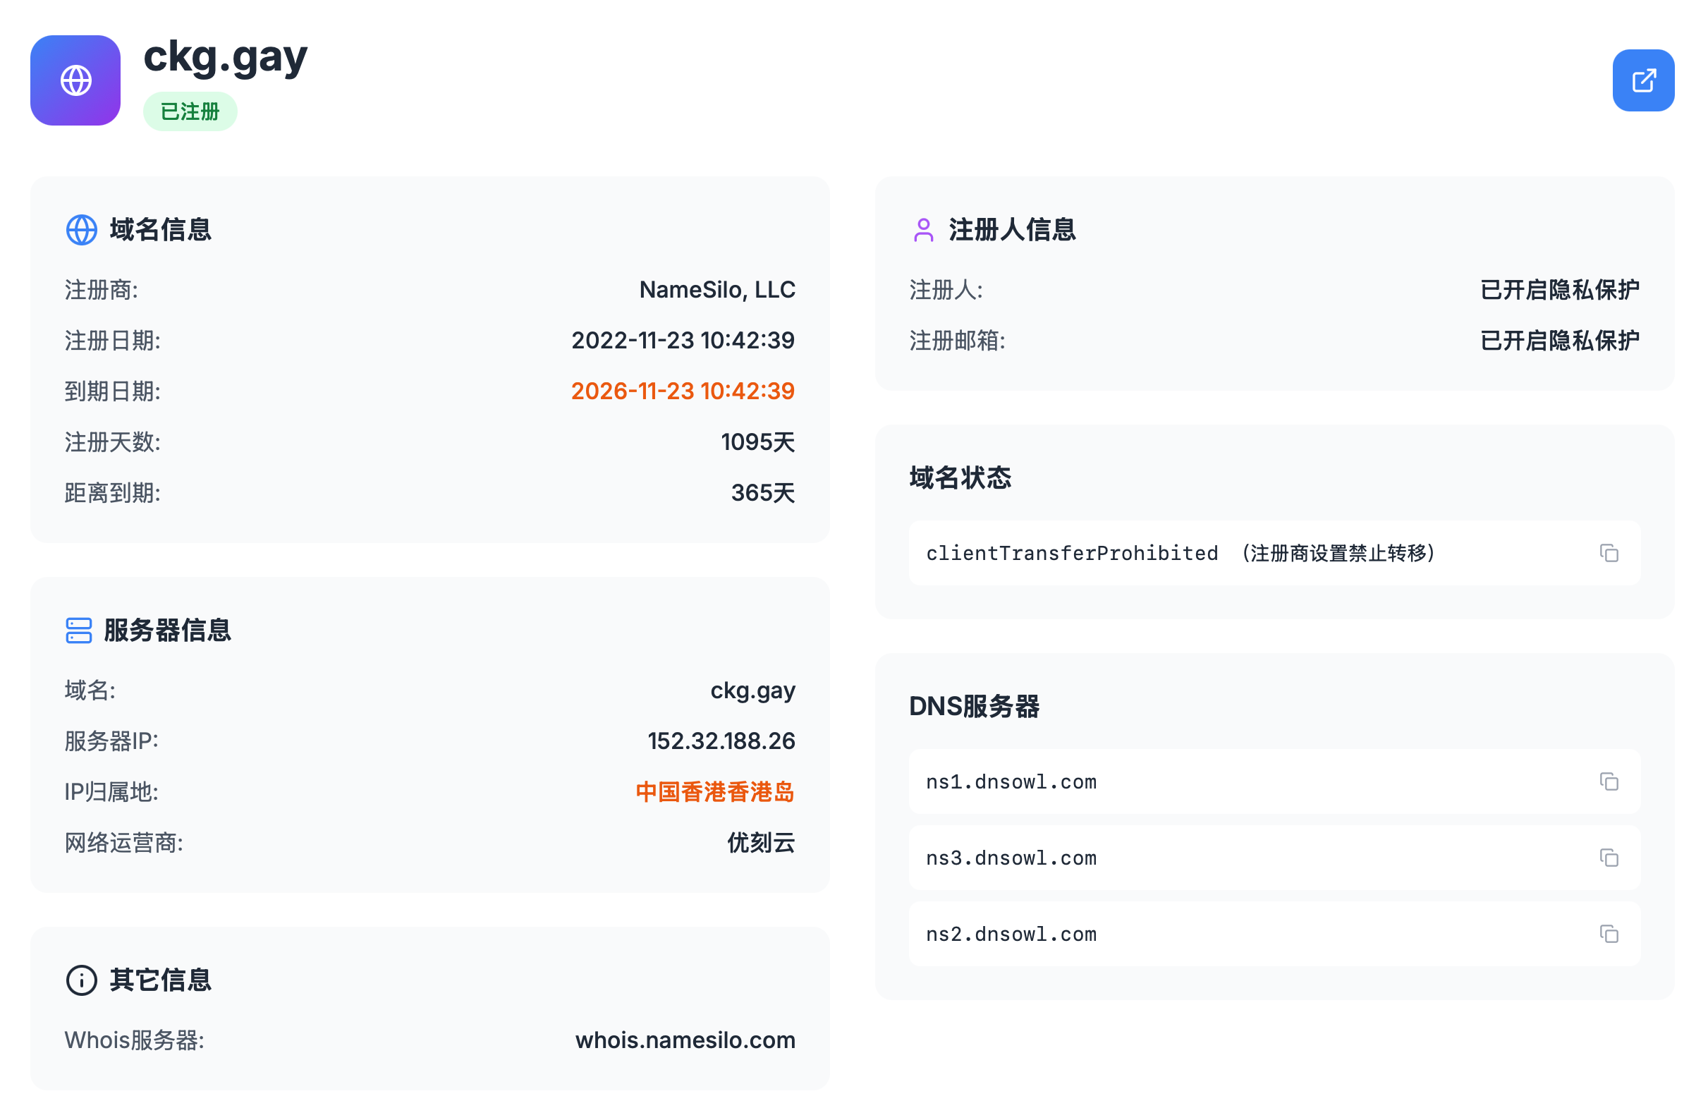
Task: Click the 中国香港香港岛 IP location text
Action: (x=715, y=792)
